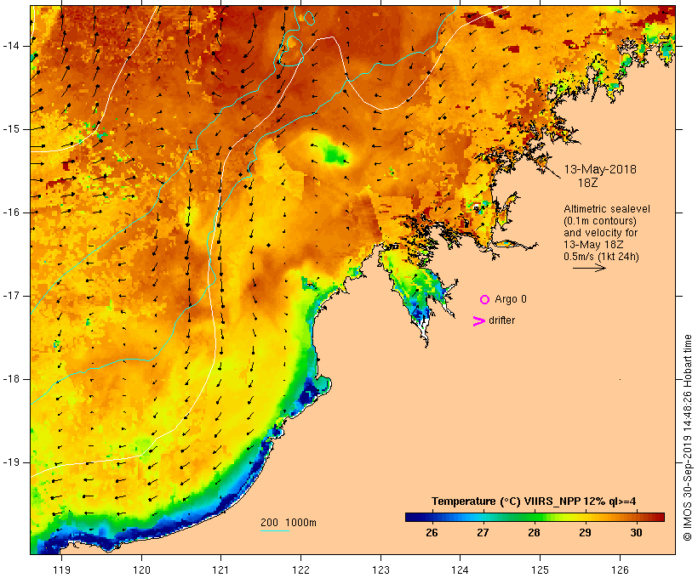This screenshot has height=578, width=698.
Task: Click the 29 value on the colorbar scale
Action: coord(585,533)
